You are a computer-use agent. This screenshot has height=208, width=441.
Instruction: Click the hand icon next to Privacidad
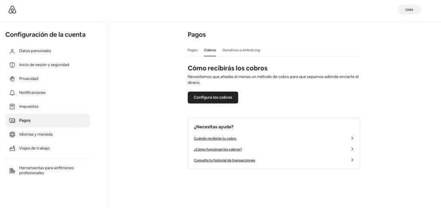point(12,79)
